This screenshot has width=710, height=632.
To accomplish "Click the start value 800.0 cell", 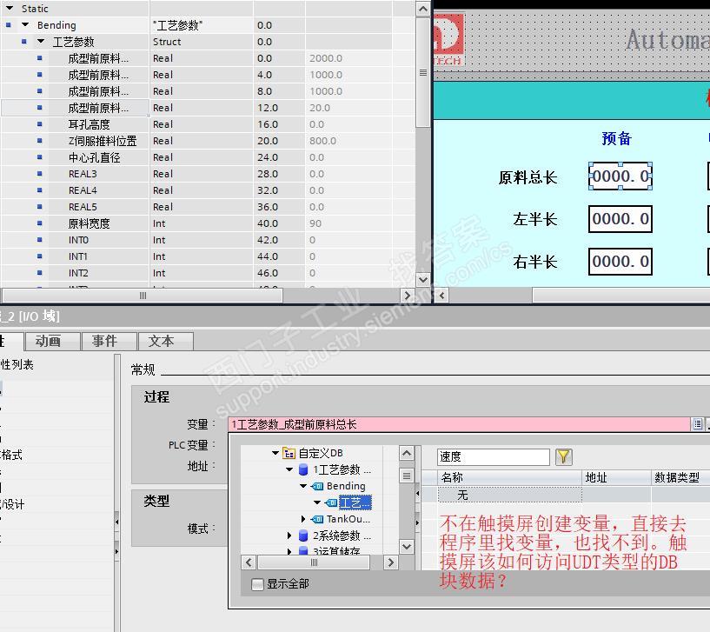I will (348, 141).
